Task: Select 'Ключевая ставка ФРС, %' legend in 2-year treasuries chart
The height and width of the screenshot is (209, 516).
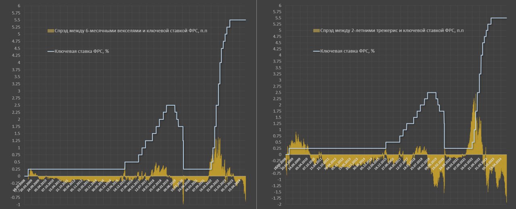Action: (347, 51)
